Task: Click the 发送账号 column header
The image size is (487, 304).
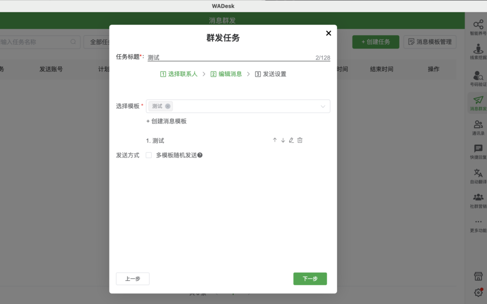Action: (x=51, y=69)
